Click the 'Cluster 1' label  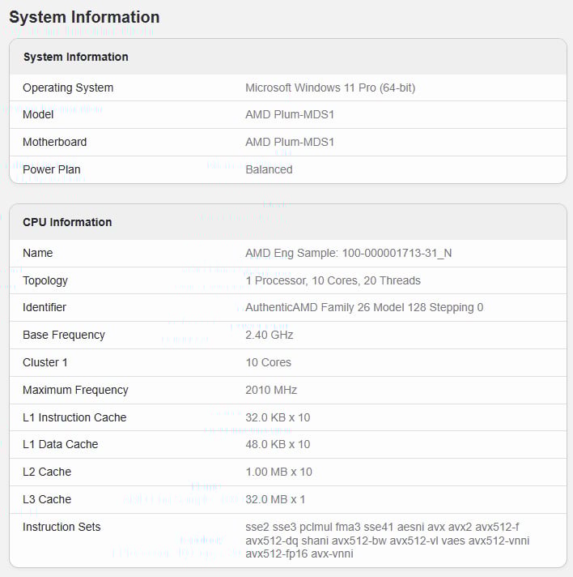tap(45, 362)
